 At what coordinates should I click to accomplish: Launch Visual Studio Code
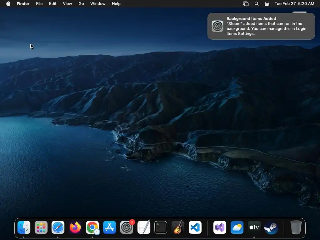pyautogui.click(x=195, y=227)
